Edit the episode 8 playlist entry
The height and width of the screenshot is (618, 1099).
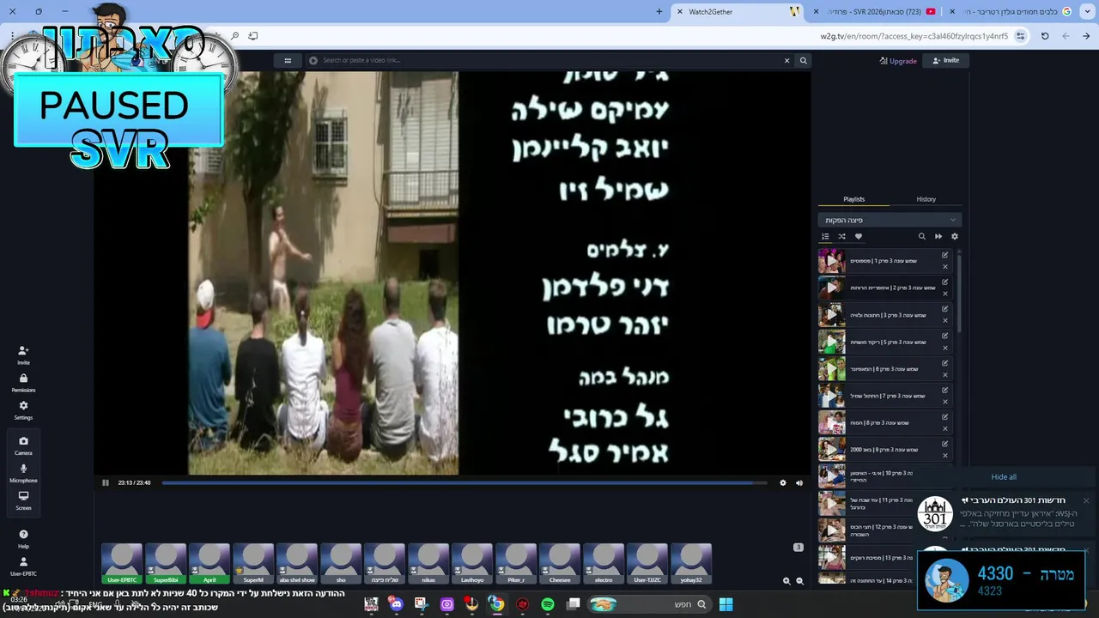[x=945, y=417]
